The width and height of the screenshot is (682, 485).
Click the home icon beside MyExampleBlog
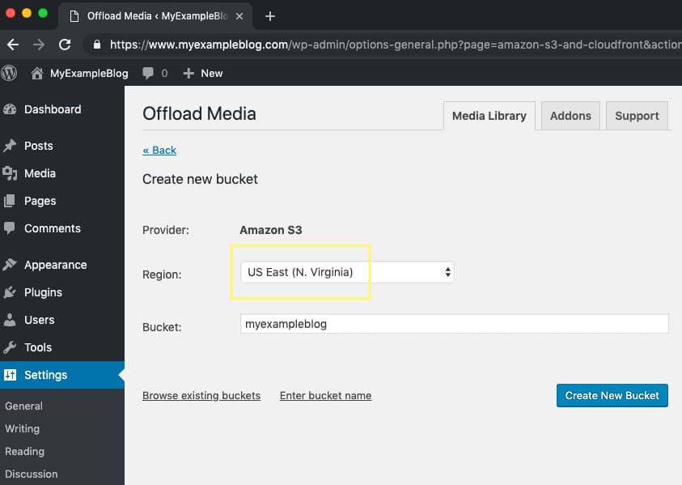37,73
